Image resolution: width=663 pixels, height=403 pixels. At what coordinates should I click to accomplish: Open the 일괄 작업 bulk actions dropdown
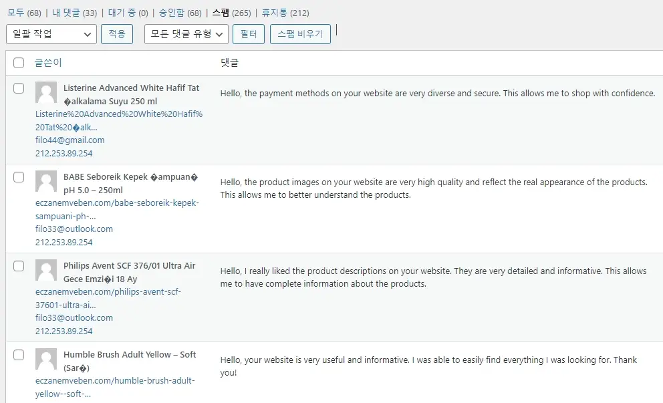pyautogui.click(x=51, y=34)
